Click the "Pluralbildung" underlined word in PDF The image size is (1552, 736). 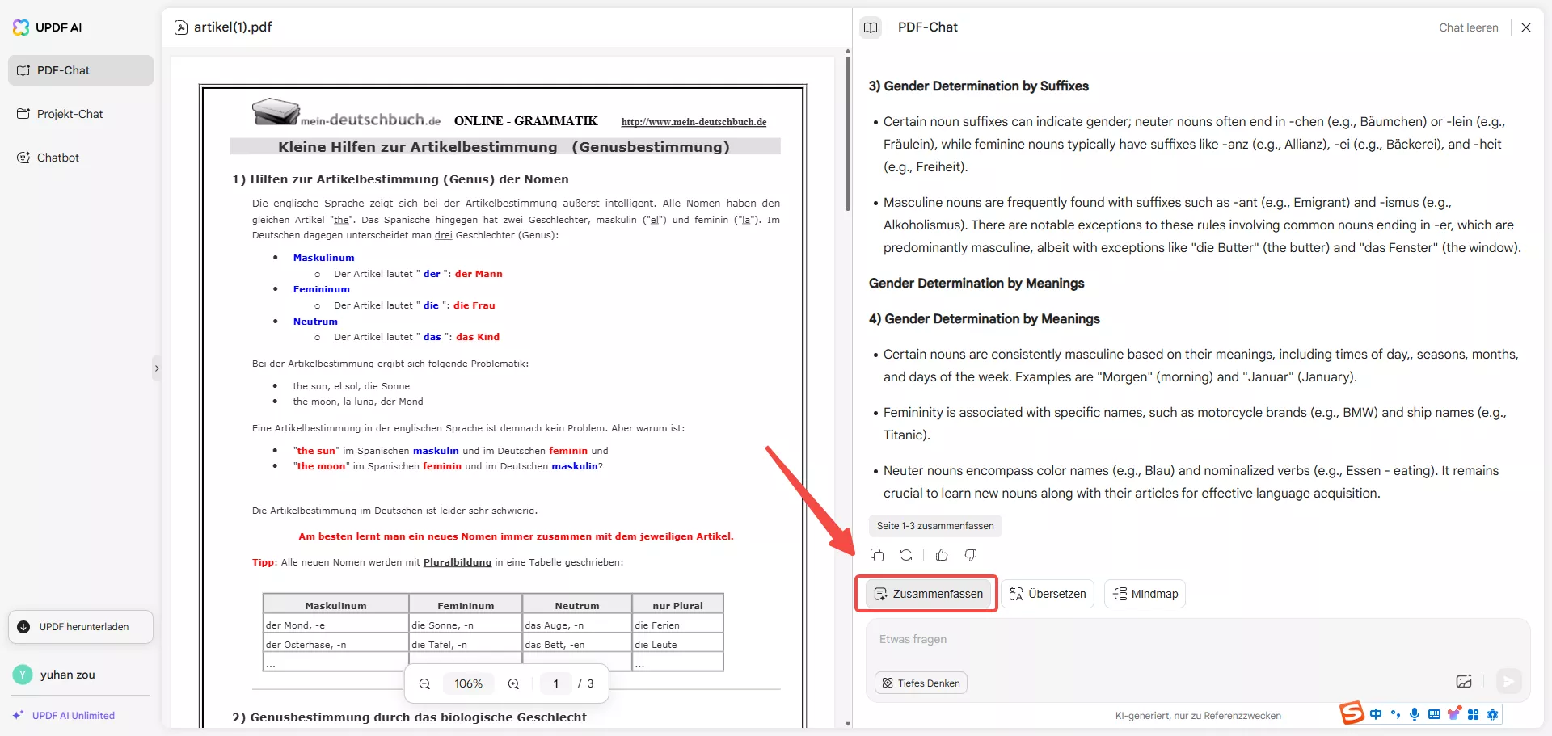pos(458,562)
